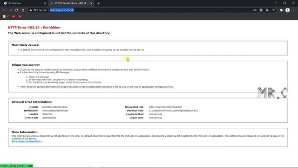The width and height of the screenshot is (298, 168).
Task: Click the Module value DirectoryListingModule
Action: tap(55, 107)
